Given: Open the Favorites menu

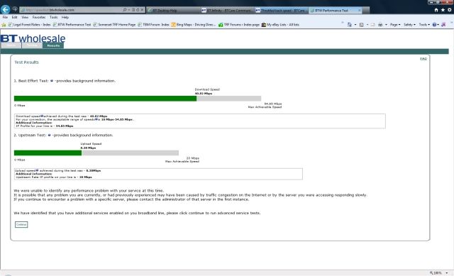Looking at the screenshot, I should (39, 17).
